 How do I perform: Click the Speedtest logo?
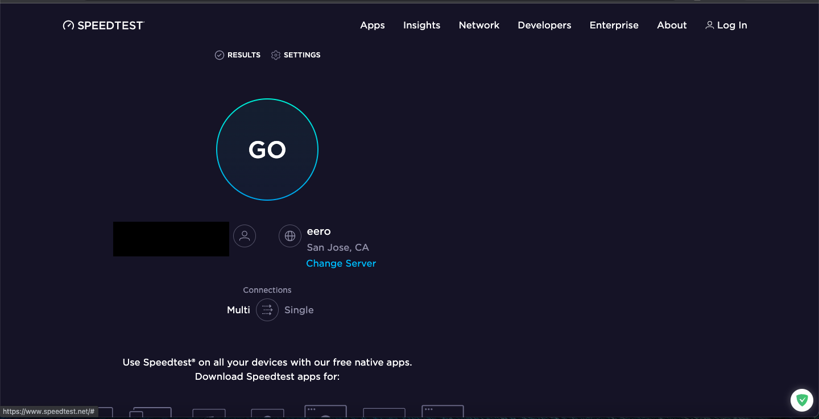click(x=104, y=25)
